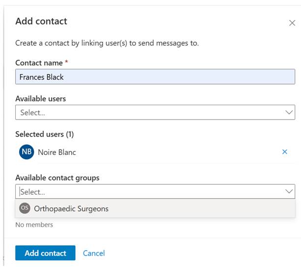Click the Contact name text field

(x=155, y=77)
